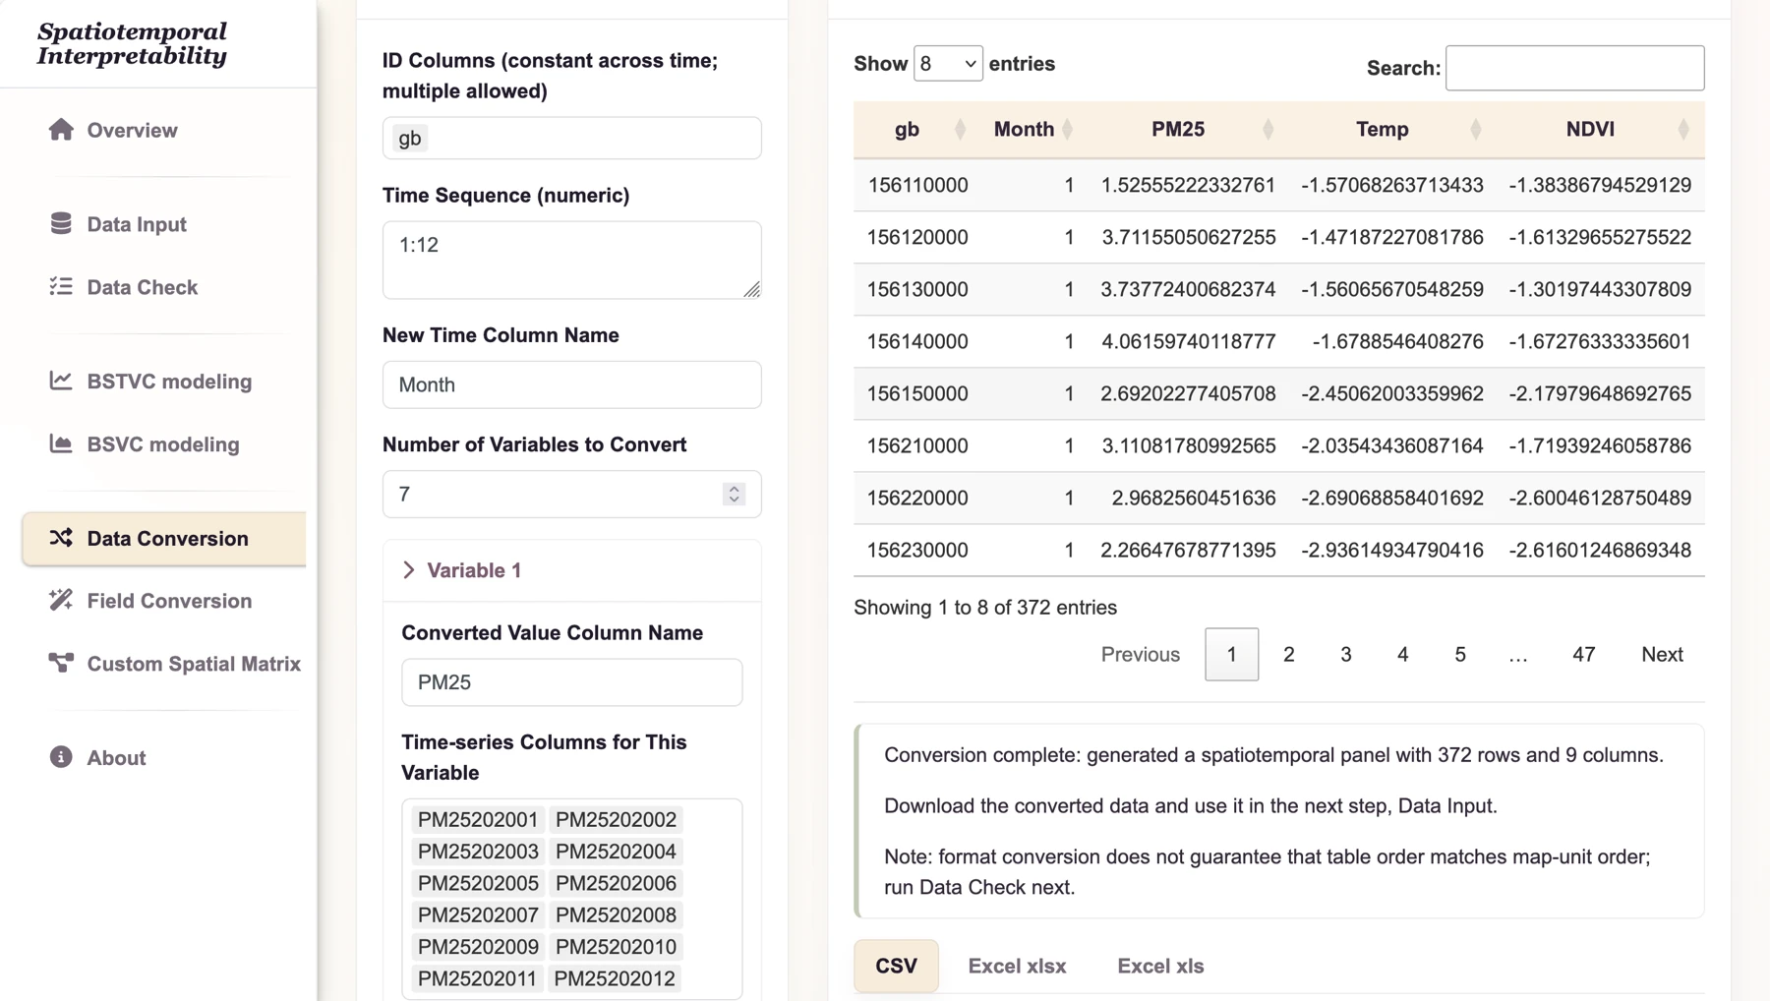Click the About info icon

[x=61, y=757]
